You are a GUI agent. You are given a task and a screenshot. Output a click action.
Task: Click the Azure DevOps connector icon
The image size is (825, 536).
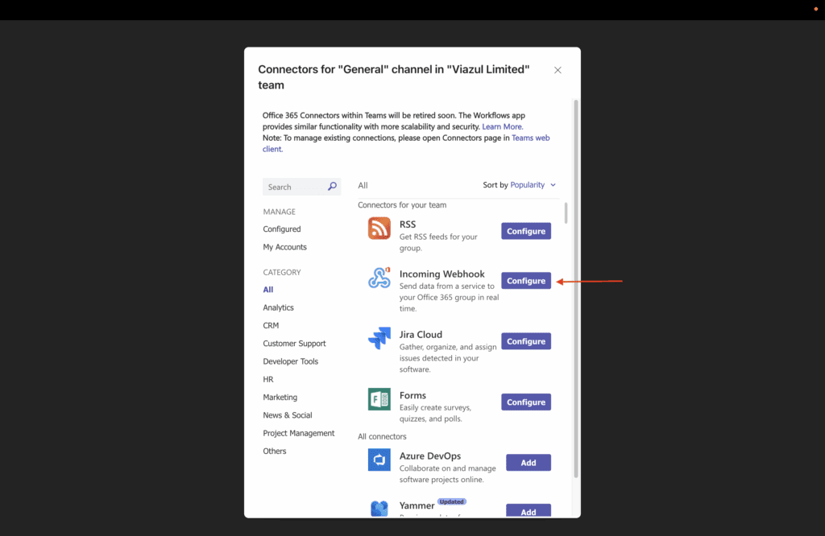pos(379,460)
